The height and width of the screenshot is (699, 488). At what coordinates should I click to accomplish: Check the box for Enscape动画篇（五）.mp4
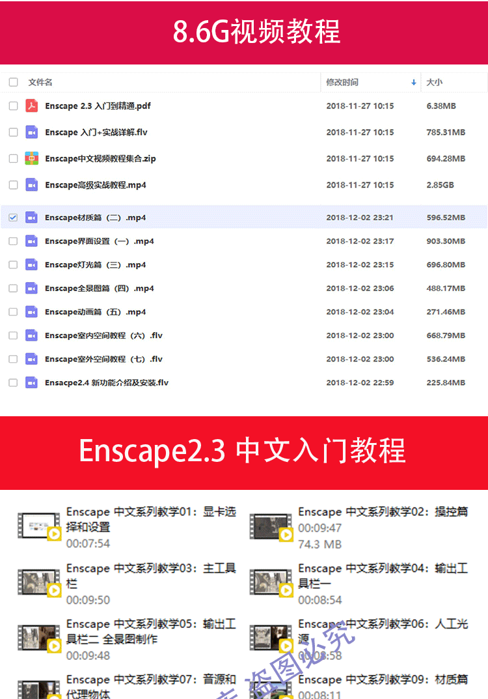coord(14,312)
